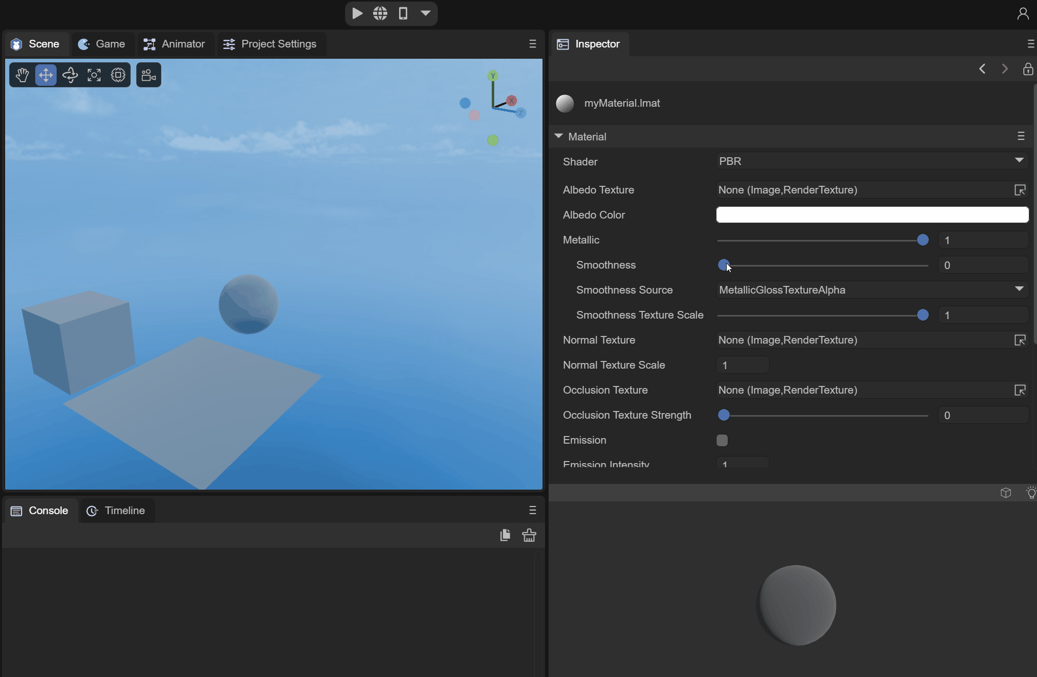Select the hand pan tool
1037x677 pixels.
click(x=22, y=75)
